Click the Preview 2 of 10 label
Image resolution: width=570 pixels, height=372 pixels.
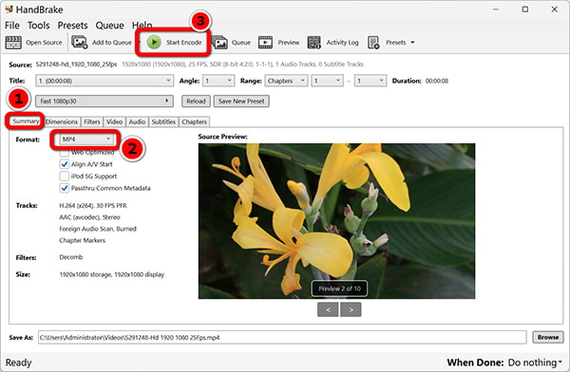[x=339, y=288]
